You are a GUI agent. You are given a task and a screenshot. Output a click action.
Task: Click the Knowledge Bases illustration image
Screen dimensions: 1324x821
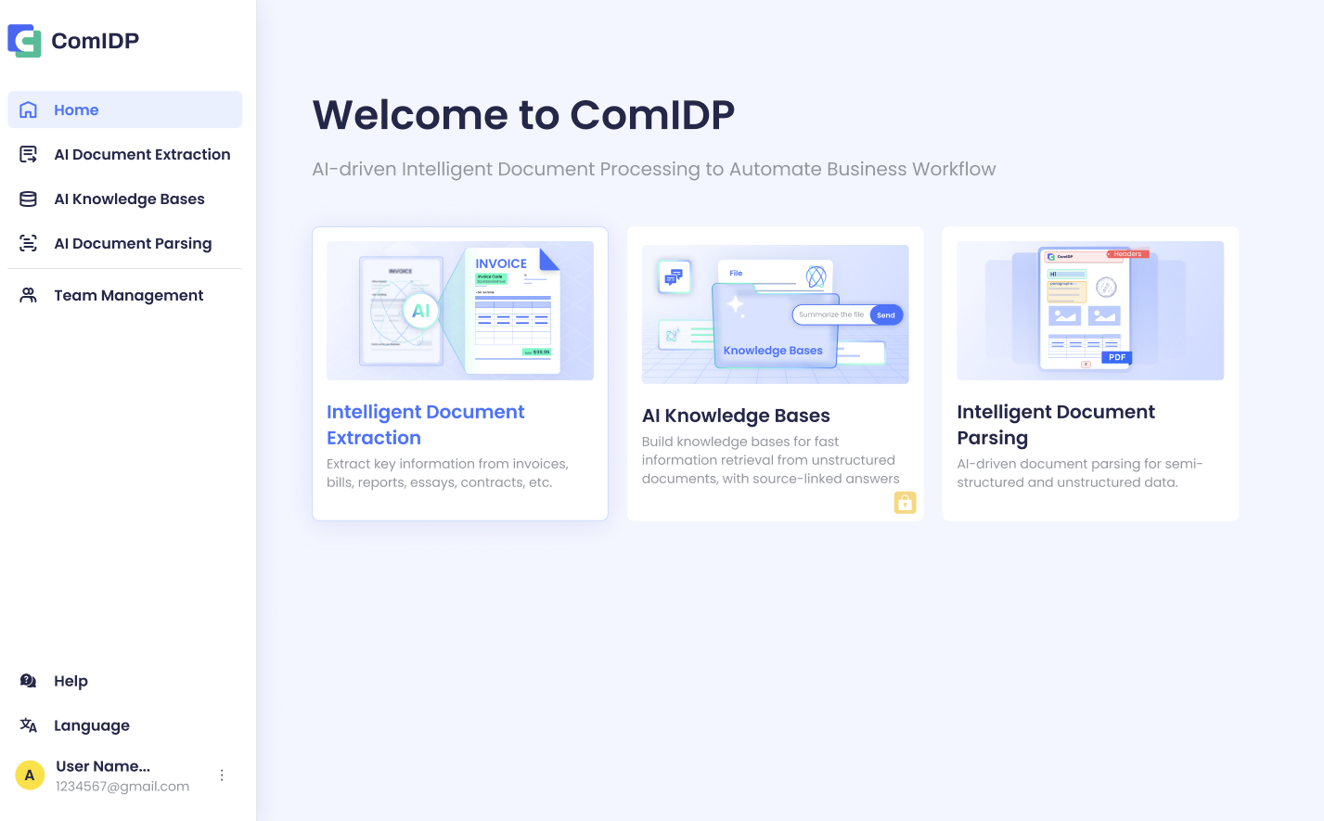(775, 314)
